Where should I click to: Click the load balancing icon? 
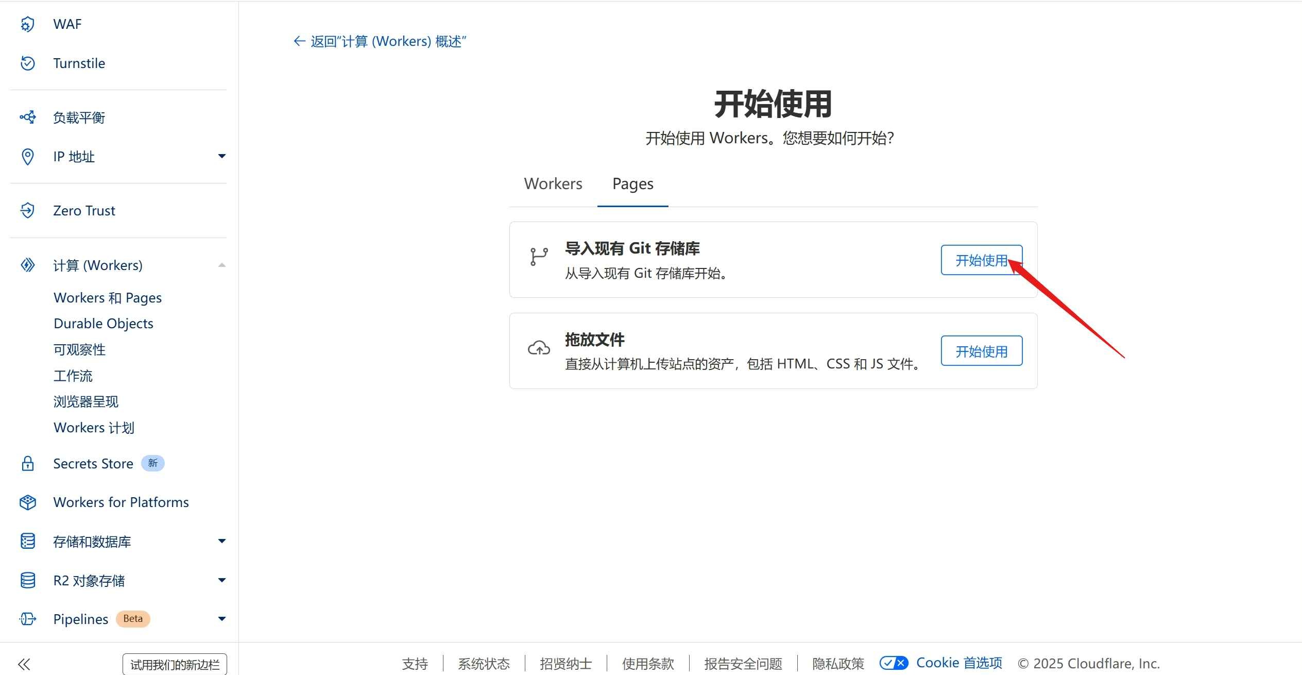[27, 117]
